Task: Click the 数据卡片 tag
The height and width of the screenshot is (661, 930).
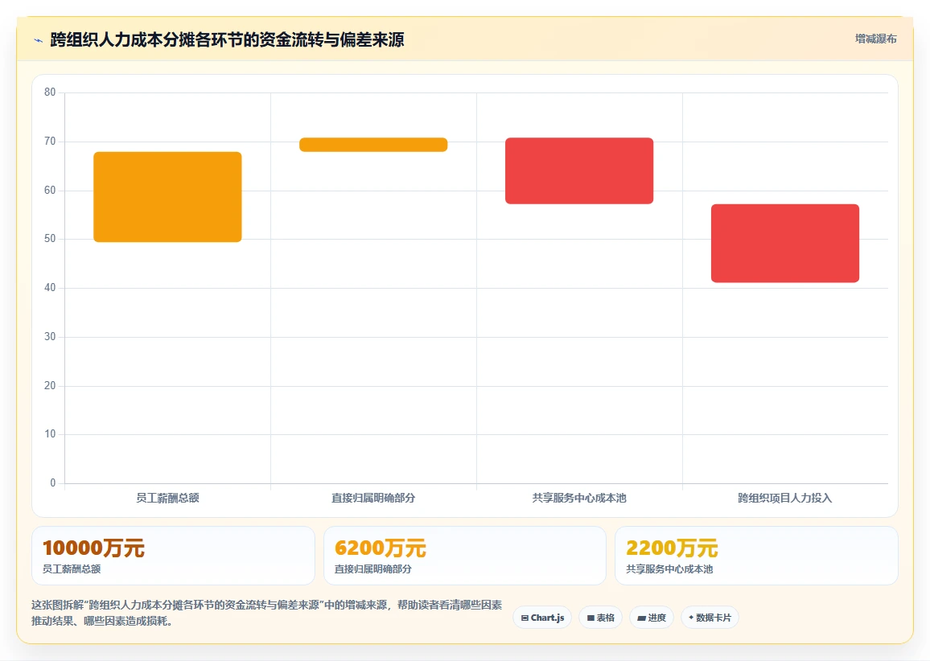Action: [x=710, y=618]
